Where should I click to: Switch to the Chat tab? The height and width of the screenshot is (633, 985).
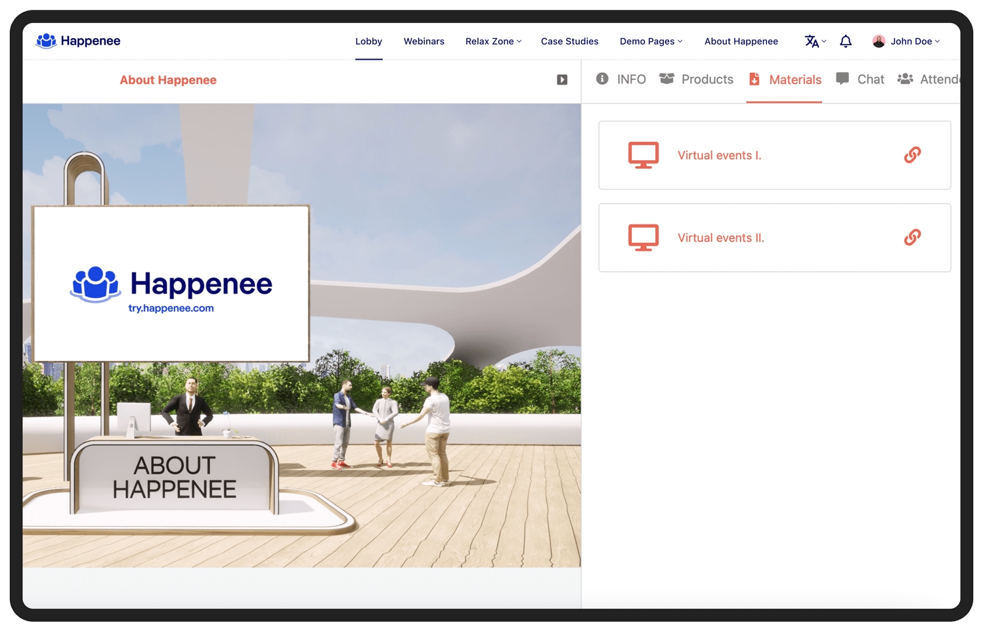(860, 79)
